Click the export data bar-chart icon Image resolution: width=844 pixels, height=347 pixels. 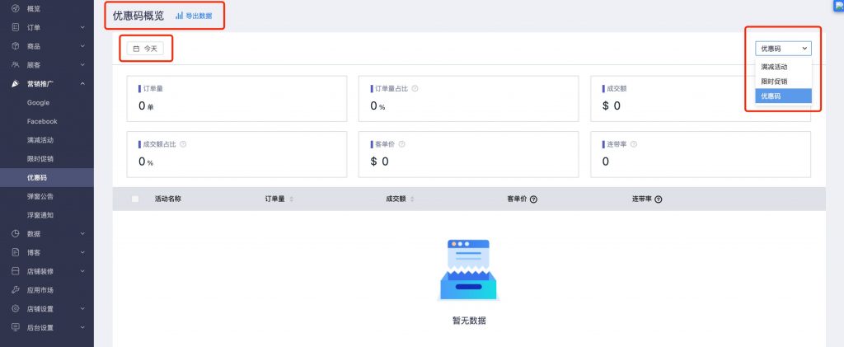179,16
